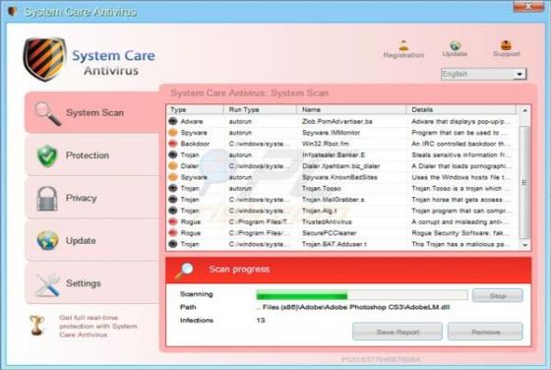This screenshot has height=370, width=551.
Task: Click the icon beside Trojan.BAT.Adduser.t row
Action: click(x=173, y=244)
